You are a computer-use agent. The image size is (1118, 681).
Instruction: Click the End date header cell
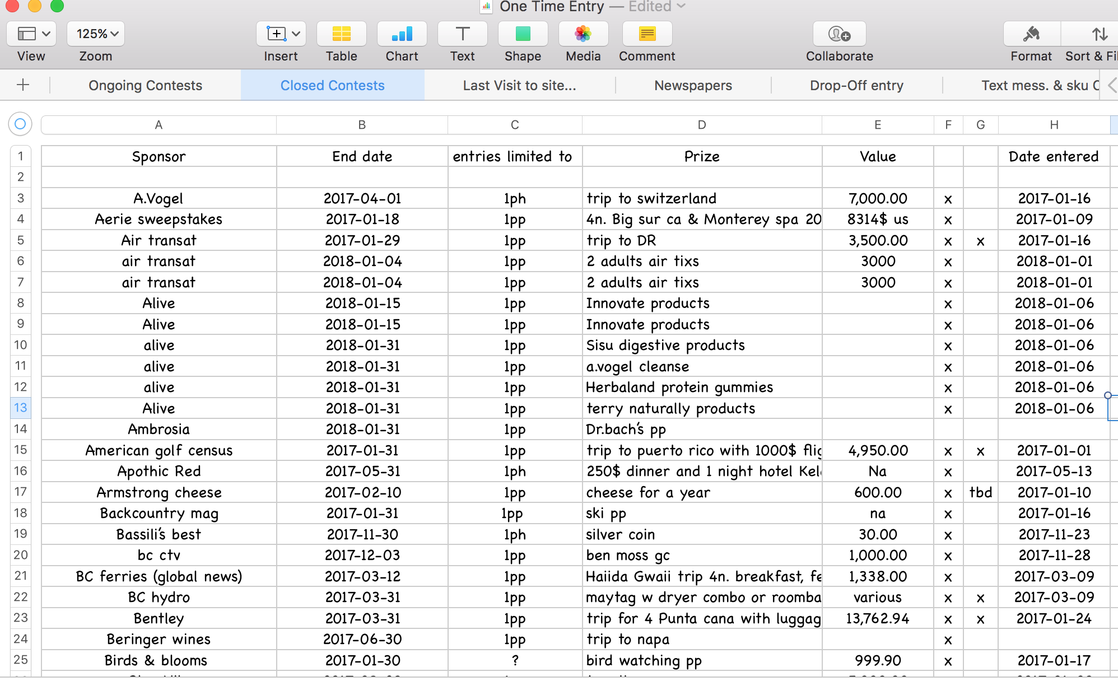[x=362, y=156]
